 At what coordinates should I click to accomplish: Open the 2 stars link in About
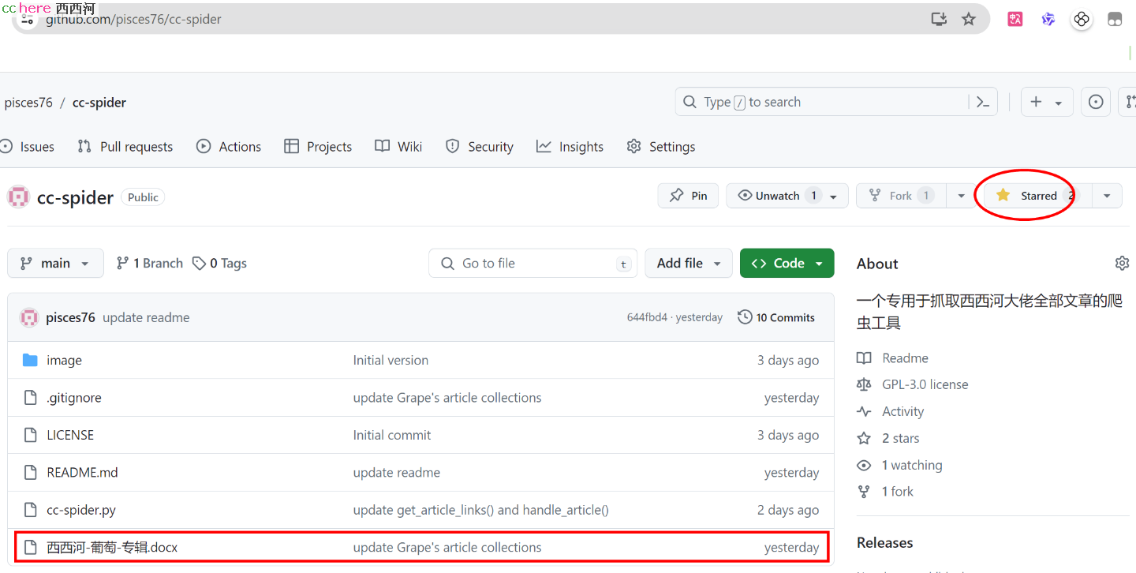[900, 438]
